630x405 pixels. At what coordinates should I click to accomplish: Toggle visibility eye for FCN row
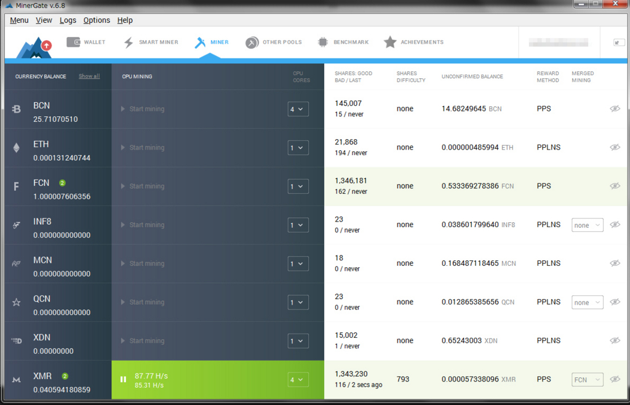coord(615,186)
